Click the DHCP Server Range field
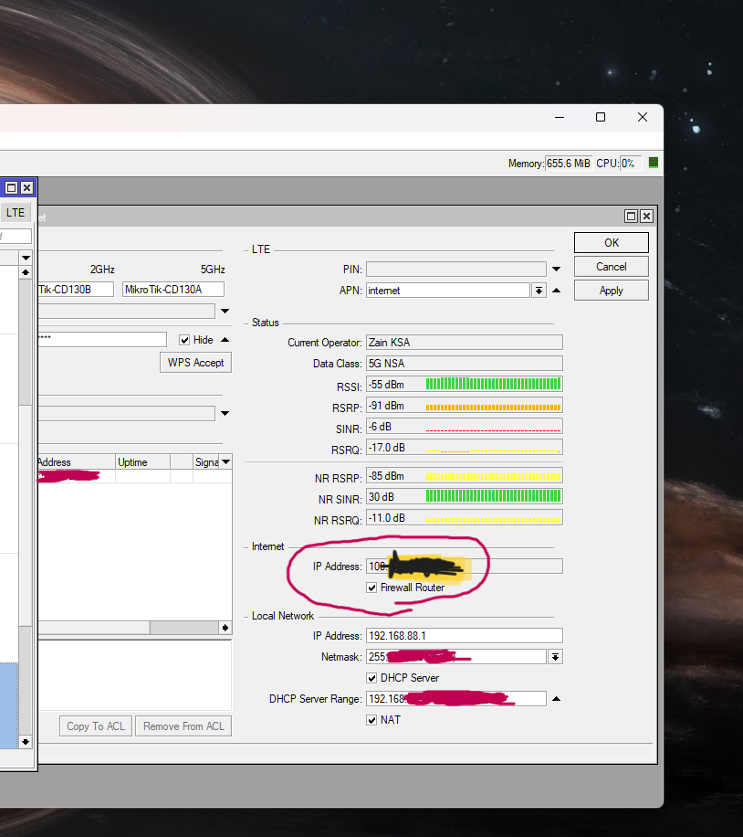The height and width of the screenshot is (837, 743). click(x=456, y=699)
